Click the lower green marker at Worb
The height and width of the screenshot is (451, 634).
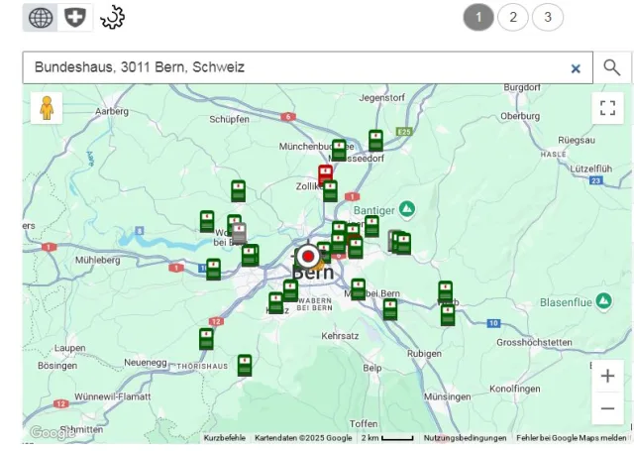pyautogui.click(x=448, y=315)
